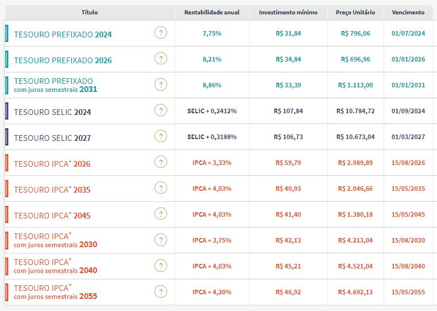Click help icon for Tesouro IPCA+ 2026
This screenshot has height=311, width=437.
click(161, 163)
